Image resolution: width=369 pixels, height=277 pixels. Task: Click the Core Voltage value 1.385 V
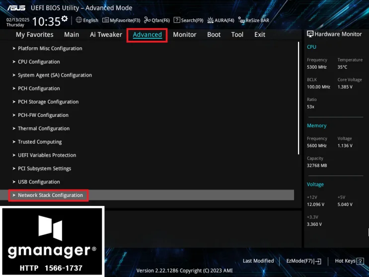345,87
